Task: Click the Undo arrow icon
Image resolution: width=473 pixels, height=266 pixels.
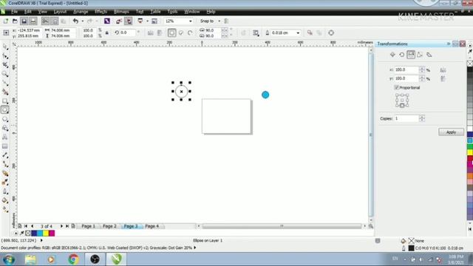Action: coord(75,21)
